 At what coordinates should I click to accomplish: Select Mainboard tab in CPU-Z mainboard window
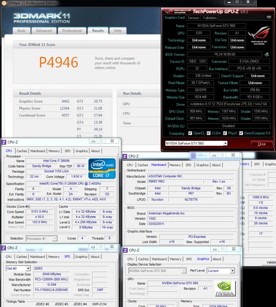coord(159,165)
